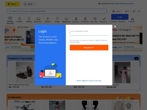Expand the More dropdown menu
Screen dimensions: 147x110
pos(128,11)
